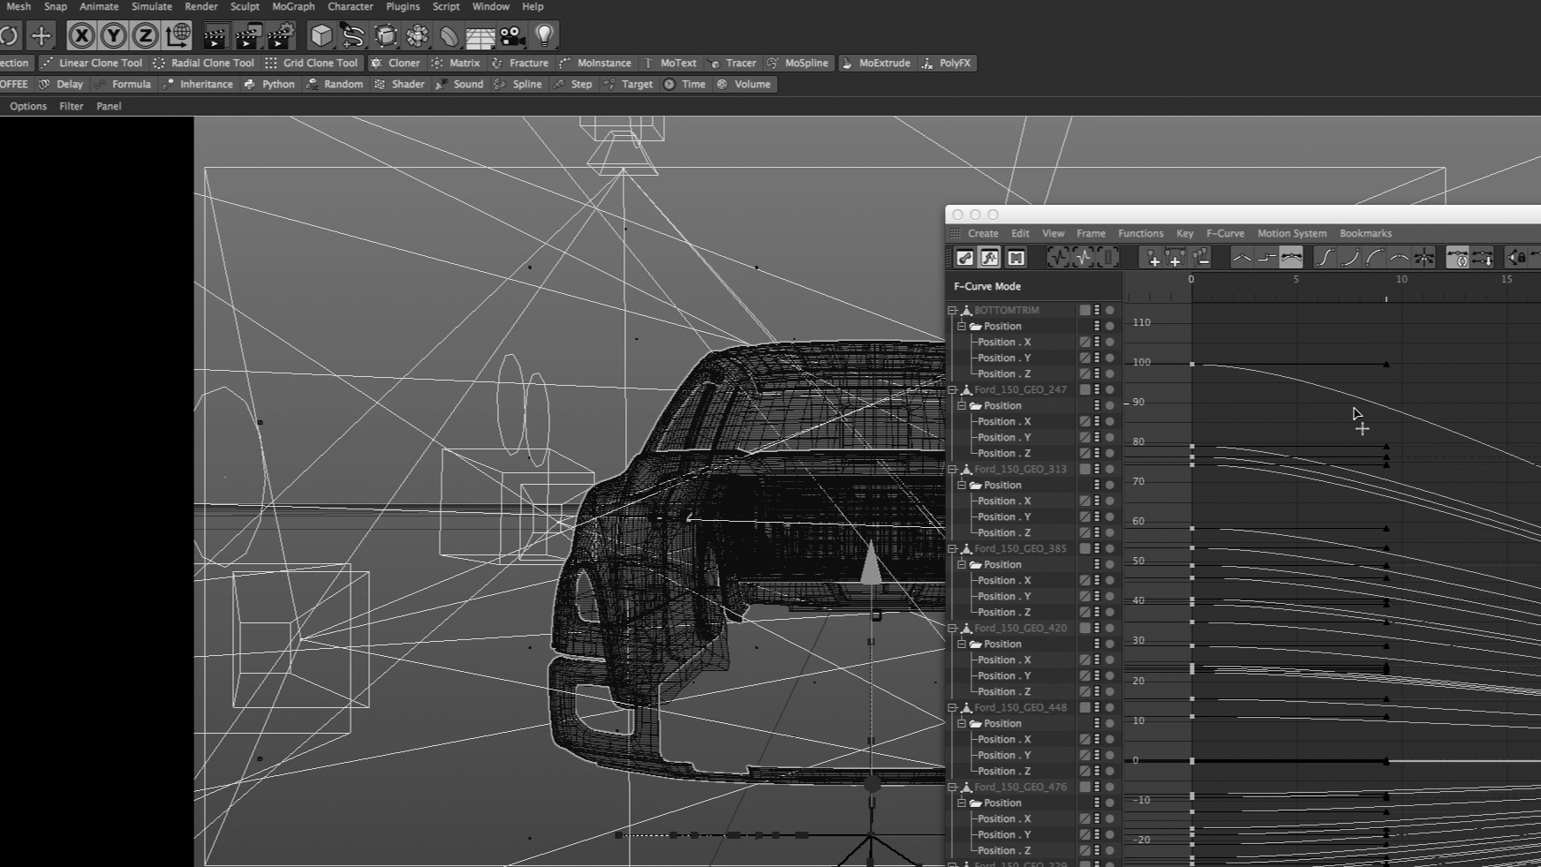Click the Render View clapperboard icon
The width and height of the screenshot is (1541, 867).
pyautogui.click(x=215, y=35)
